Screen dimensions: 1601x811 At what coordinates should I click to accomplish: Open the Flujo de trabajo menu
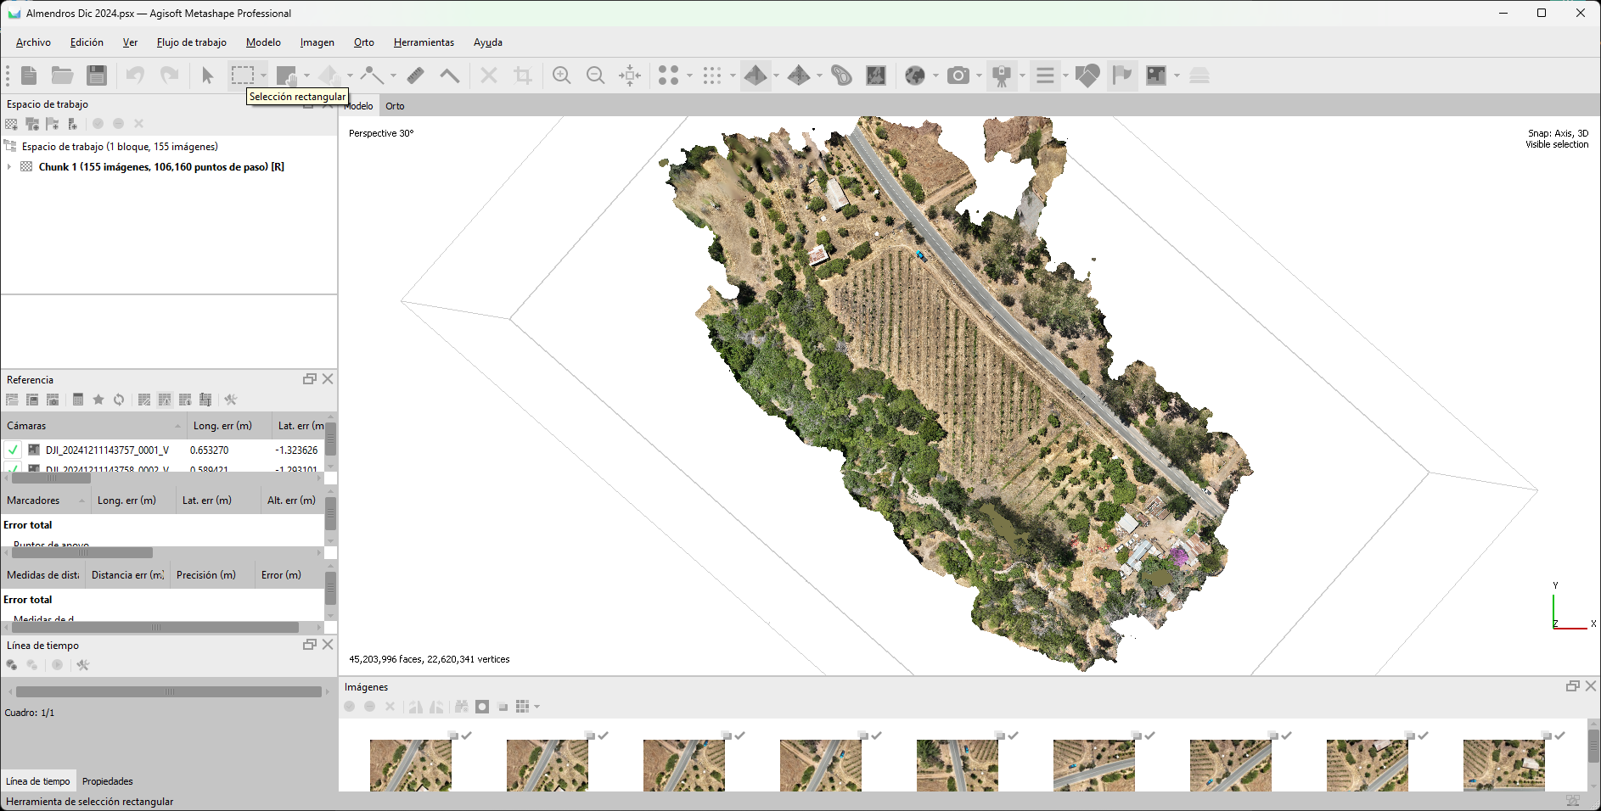coord(191,42)
